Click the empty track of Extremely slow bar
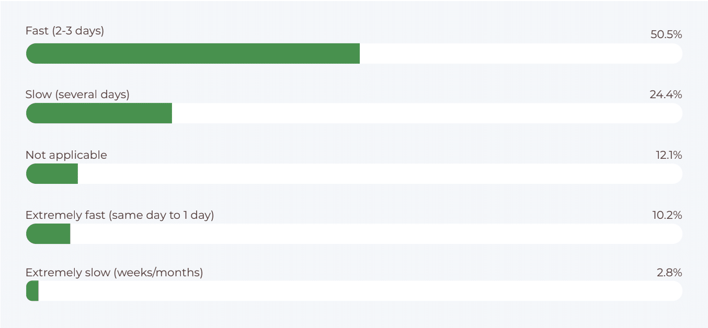Image resolution: width=708 pixels, height=328 pixels. coord(360,291)
